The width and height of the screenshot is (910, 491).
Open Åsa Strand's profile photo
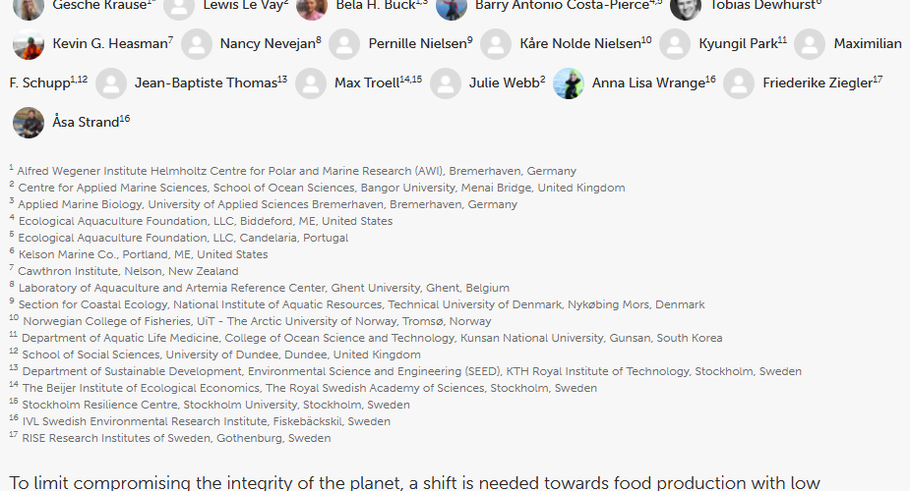(x=29, y=123)
